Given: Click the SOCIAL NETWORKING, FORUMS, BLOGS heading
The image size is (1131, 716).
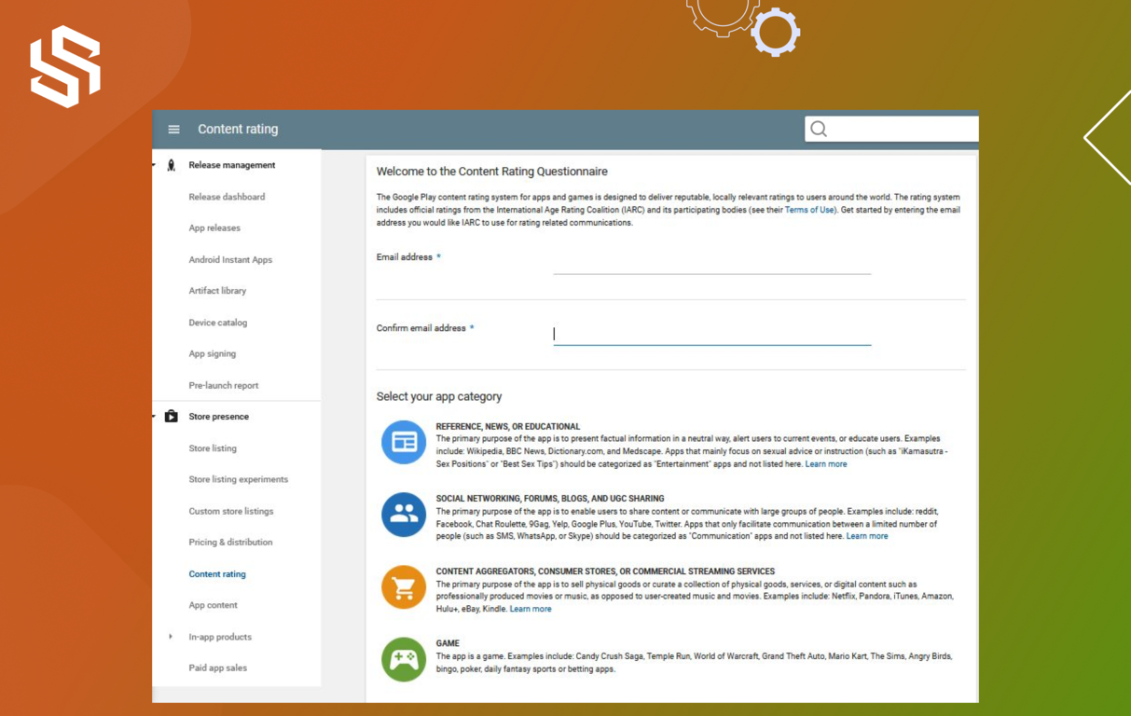Looking at the screenshot, I should point(550,499).
